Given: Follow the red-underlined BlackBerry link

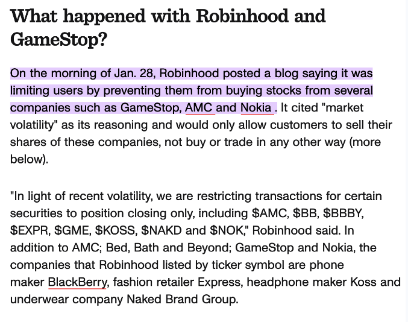Looking at the screenshot, I should (77, 282).
